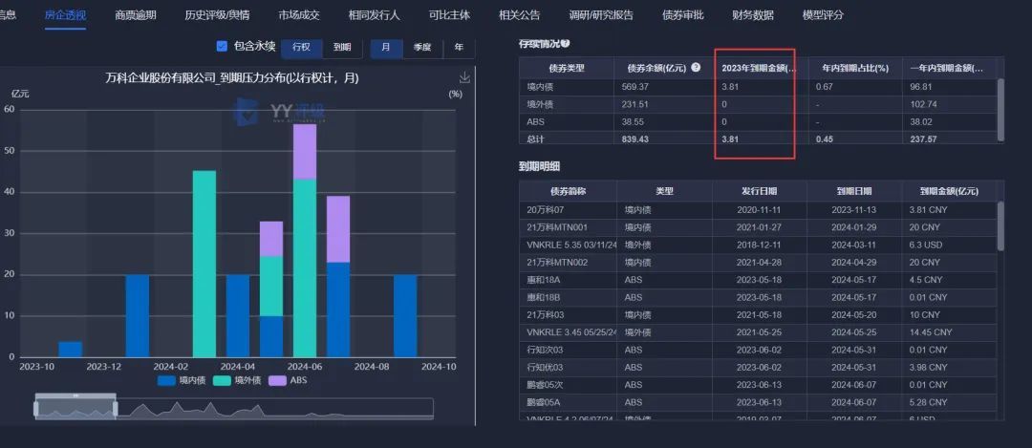
Task: Select bond 20万科07
Action: tap(544, 210)
